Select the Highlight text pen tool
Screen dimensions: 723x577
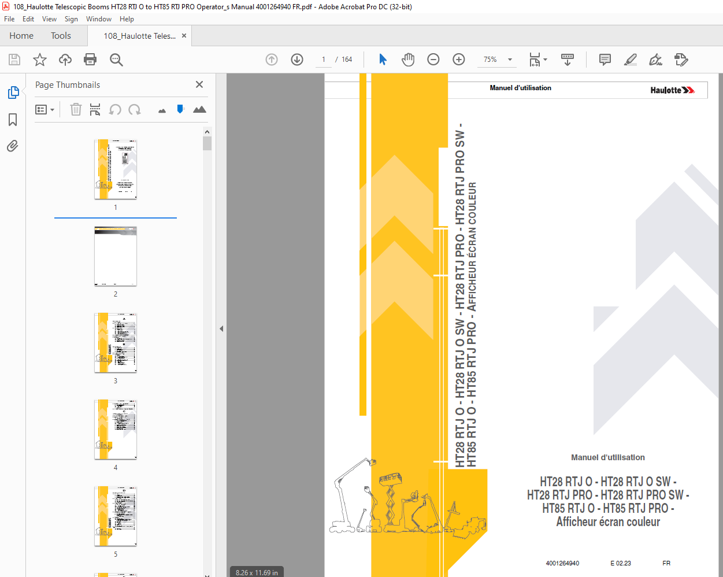point(631,60)
